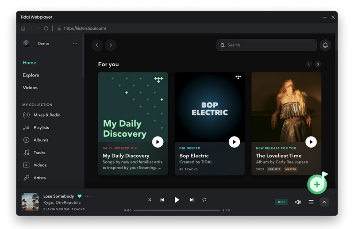Click the browser home icon

pyautogui.click(x=23, y=28)
